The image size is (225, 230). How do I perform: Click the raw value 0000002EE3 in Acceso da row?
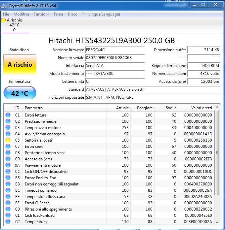tap(199, 159)
